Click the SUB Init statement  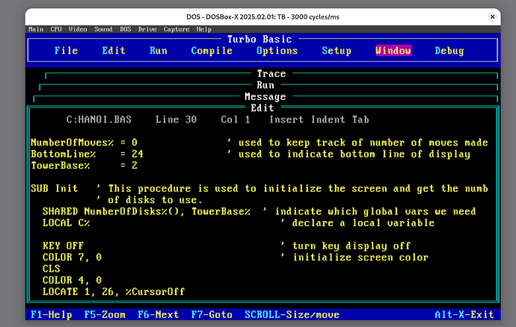pos(54,189)
